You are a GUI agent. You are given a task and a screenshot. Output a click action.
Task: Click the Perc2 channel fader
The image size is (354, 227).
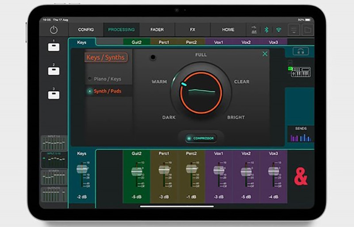[x=192, y=169]
